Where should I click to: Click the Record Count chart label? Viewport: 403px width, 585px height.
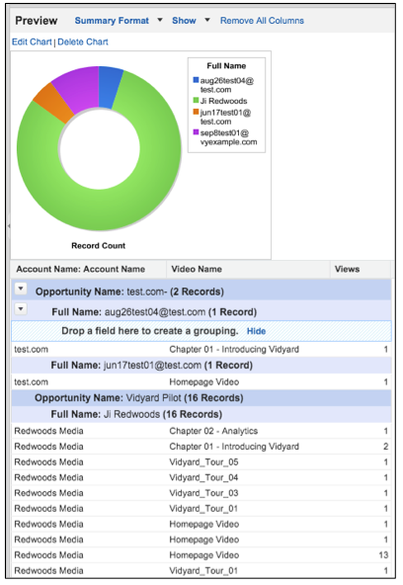(99, 245)
